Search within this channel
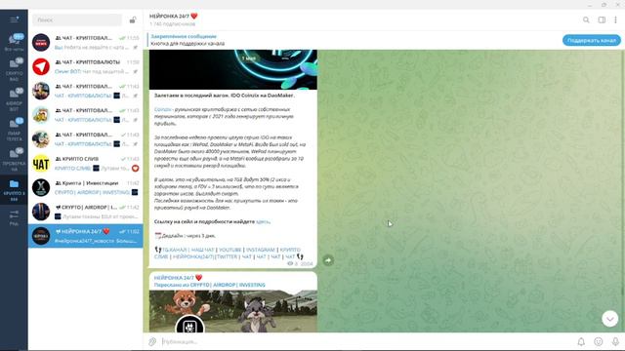 (586, 19)
